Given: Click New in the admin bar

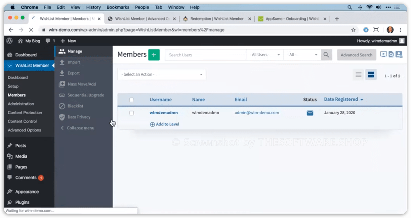Looking at the screenshot, I should 68,41.
